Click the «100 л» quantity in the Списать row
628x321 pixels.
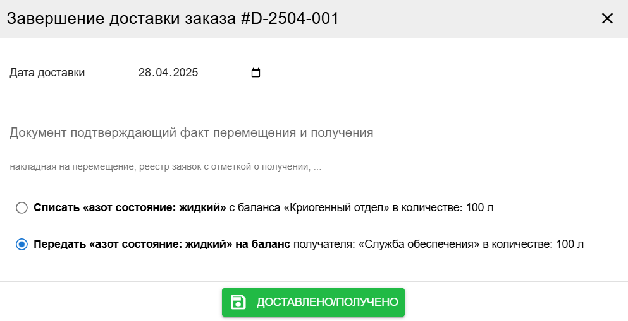point(480,207)
